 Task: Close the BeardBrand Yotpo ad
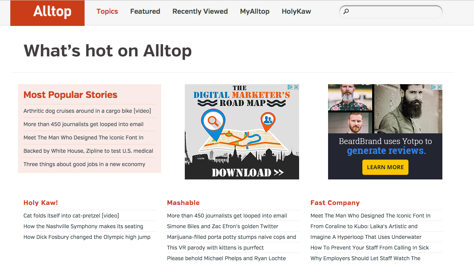(439, 87)
